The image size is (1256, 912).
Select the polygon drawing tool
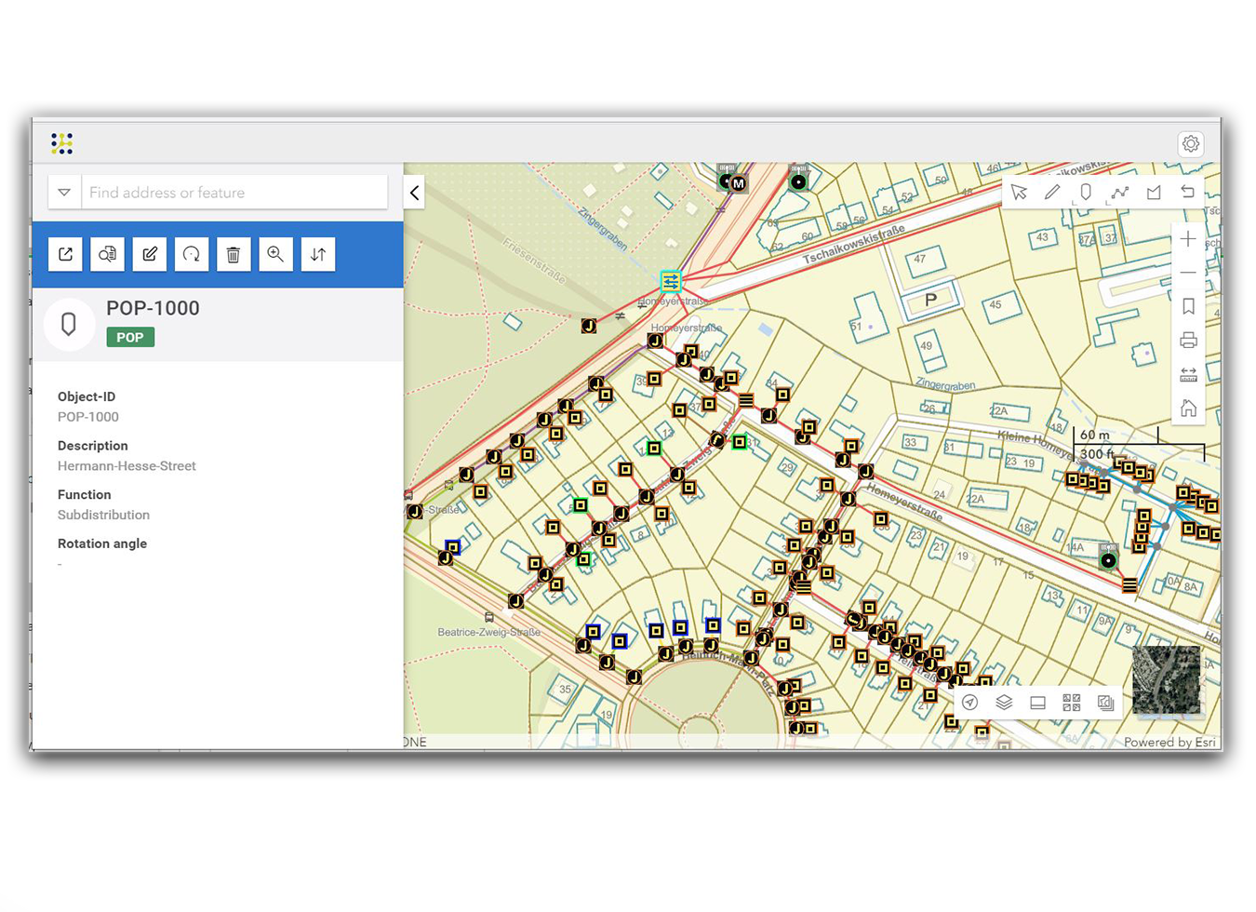1154,193
